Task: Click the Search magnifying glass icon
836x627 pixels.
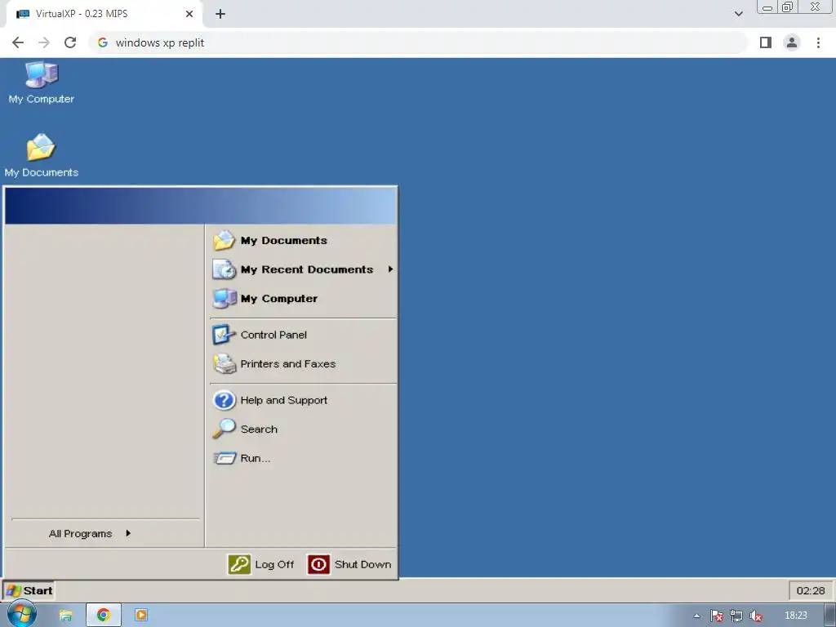Action: pyautogui.click(x=224, y=429)
